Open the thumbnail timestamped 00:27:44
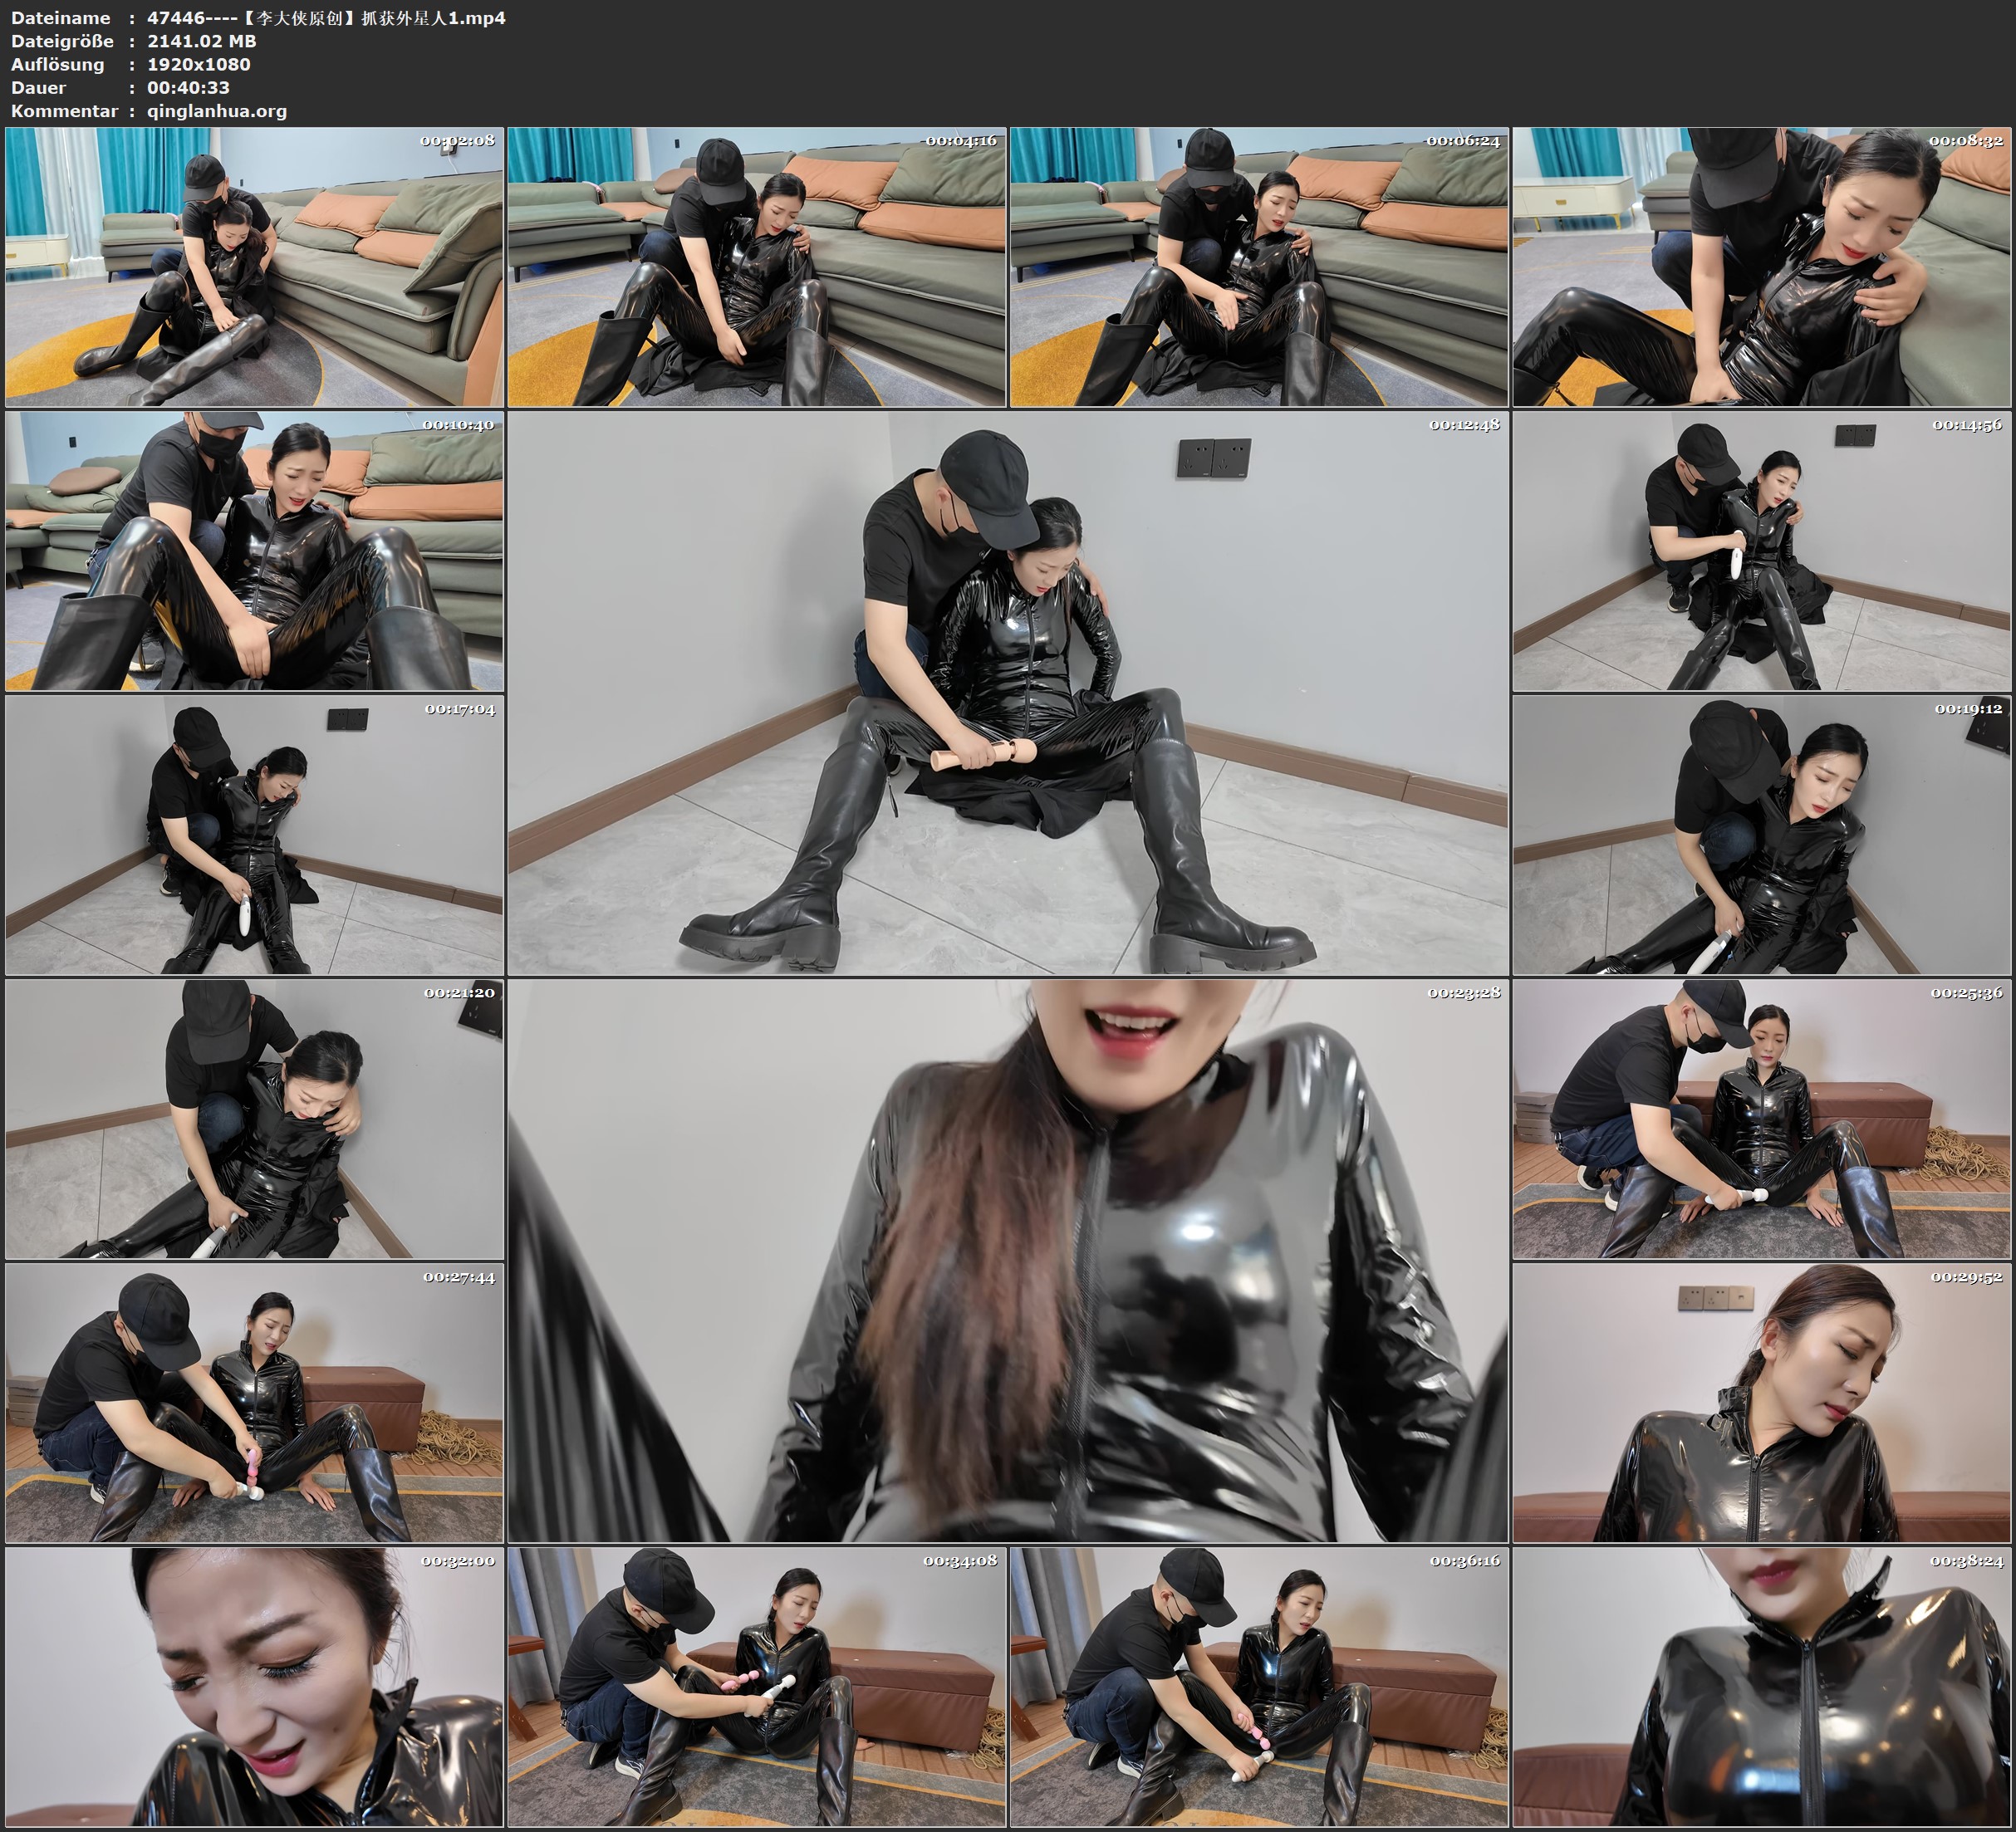Image resolution: width=2016 pixels, height=1832 pixels. point(254,1403)
